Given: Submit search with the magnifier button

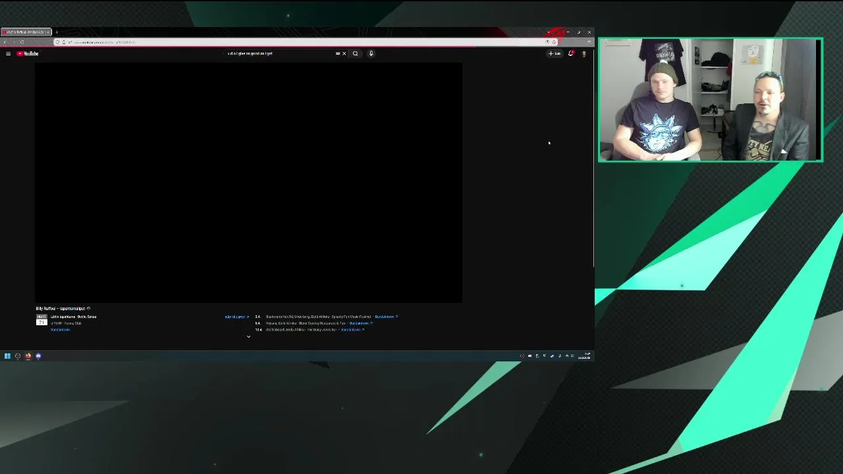Looking at the screenshot, I should (x=356, y=53).
